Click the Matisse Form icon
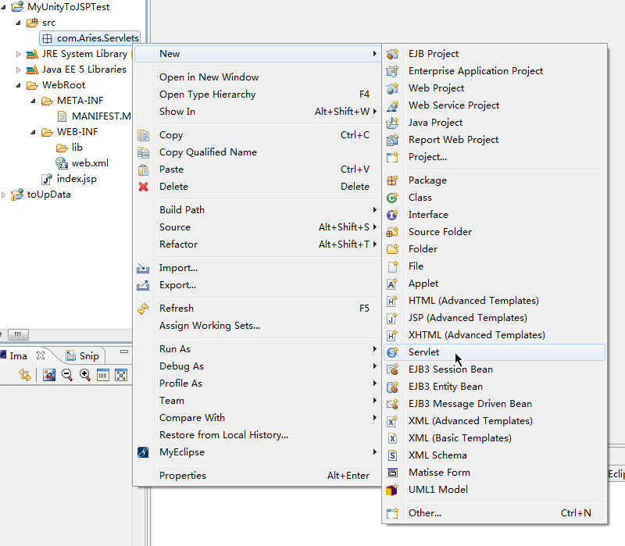 pos(392,473)
